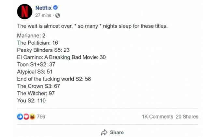
Task: View the 20 Shares list
Action: [187, 117]
